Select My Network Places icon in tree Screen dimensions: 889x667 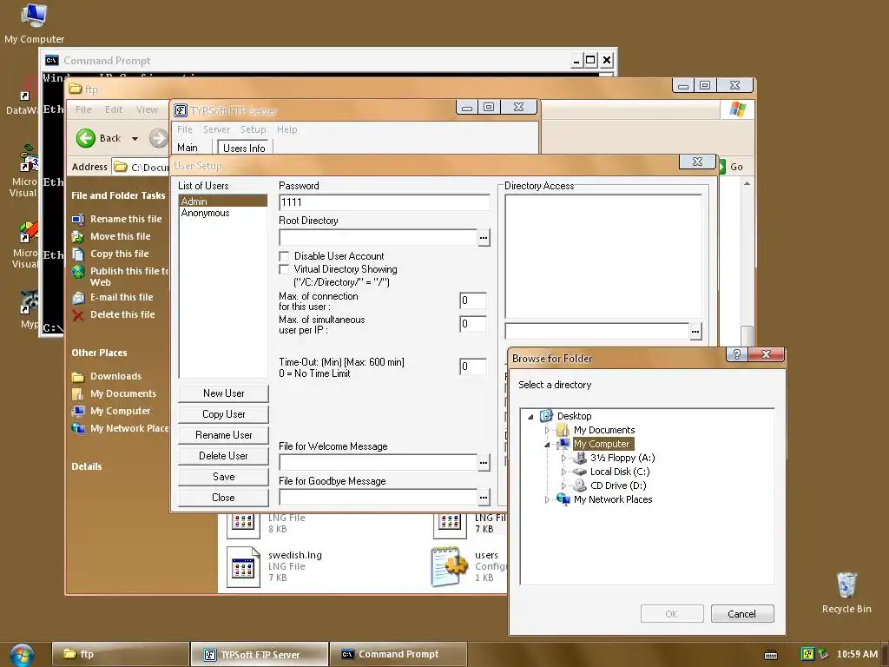563,499
